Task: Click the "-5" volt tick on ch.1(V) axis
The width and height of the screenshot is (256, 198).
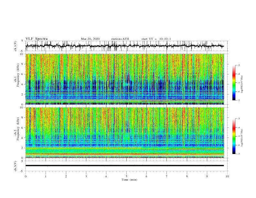Action: [x=22, y=51]
